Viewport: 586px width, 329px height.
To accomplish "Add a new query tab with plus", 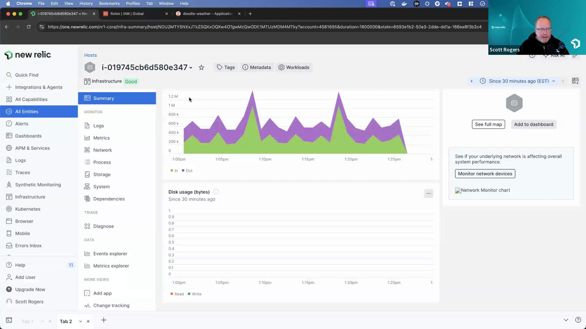I will [104, 320].
